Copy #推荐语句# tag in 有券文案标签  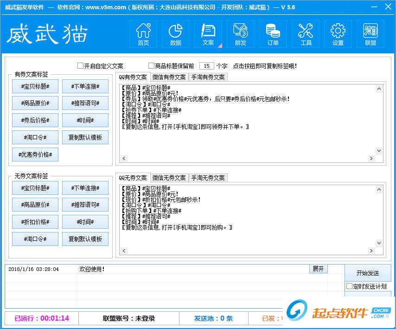pyautogui.click(x=85, y=103)
